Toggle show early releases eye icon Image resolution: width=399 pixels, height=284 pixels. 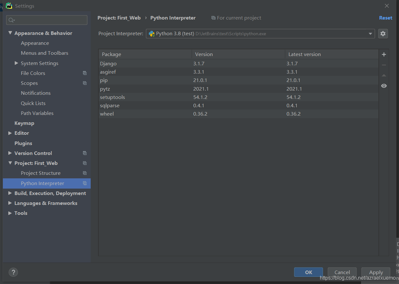pyautogui.click(x=384, y=86)
